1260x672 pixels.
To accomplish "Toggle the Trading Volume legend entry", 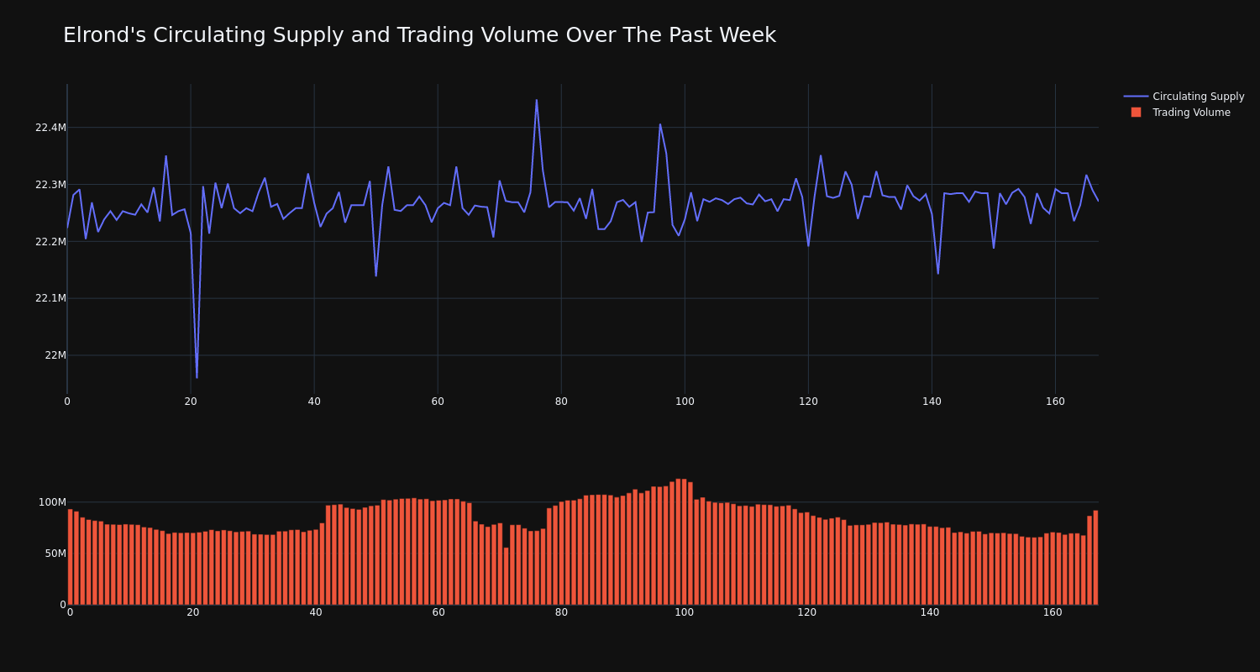I will [1180, 113].
